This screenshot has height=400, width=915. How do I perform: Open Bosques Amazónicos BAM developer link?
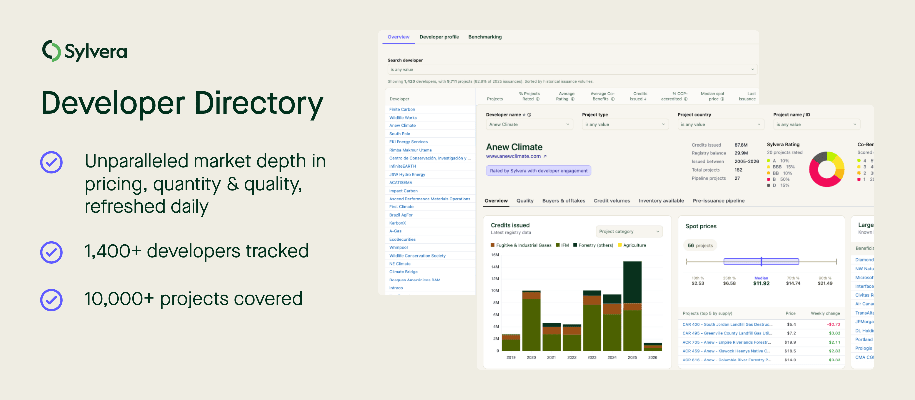point(415,280)
